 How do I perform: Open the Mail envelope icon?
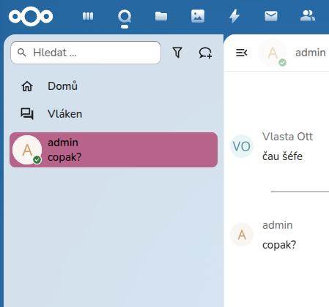coord(271,16)
